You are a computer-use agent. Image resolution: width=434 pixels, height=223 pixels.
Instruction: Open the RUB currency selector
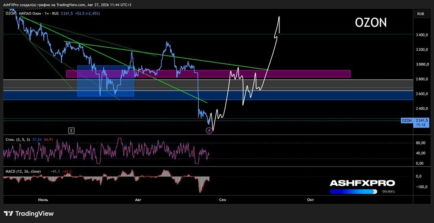pos(421,14)
